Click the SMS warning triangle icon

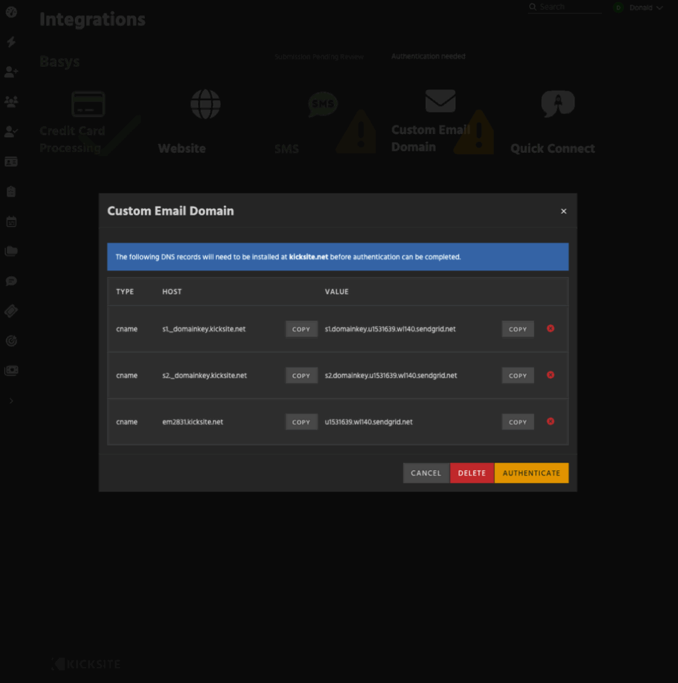click(x=356, y=132)
